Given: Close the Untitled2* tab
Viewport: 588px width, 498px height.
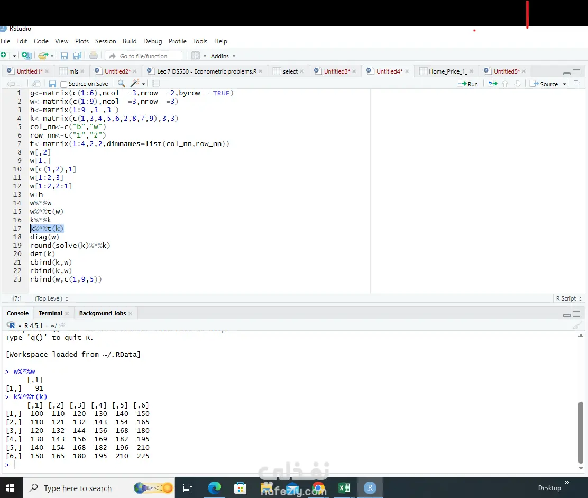Looking at the screenshot, I should (x=135, y=71).
